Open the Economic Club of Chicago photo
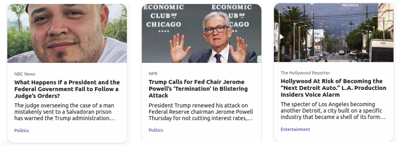Image resolution: width=402 pixels, height=150 pixels. click(201, 33)
